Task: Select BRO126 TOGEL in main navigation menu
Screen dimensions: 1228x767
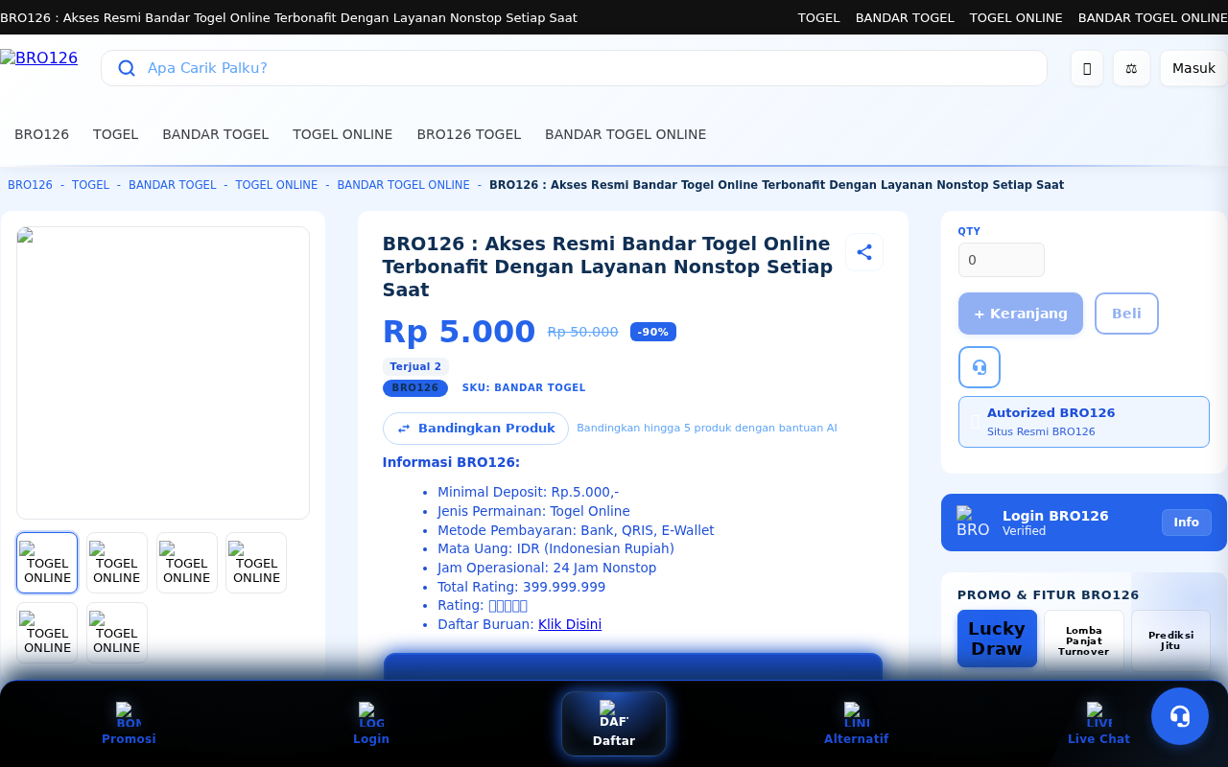Action: [x=469, y=134]
